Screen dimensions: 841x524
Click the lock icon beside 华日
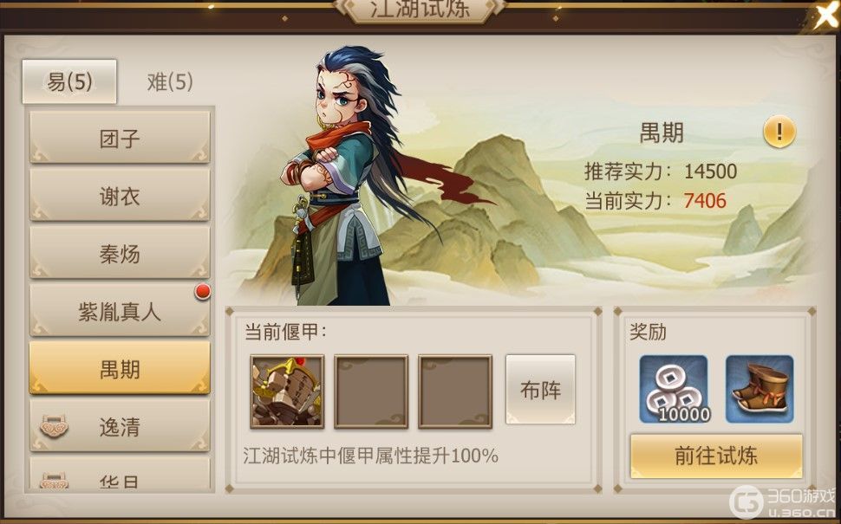click(55, 481)
